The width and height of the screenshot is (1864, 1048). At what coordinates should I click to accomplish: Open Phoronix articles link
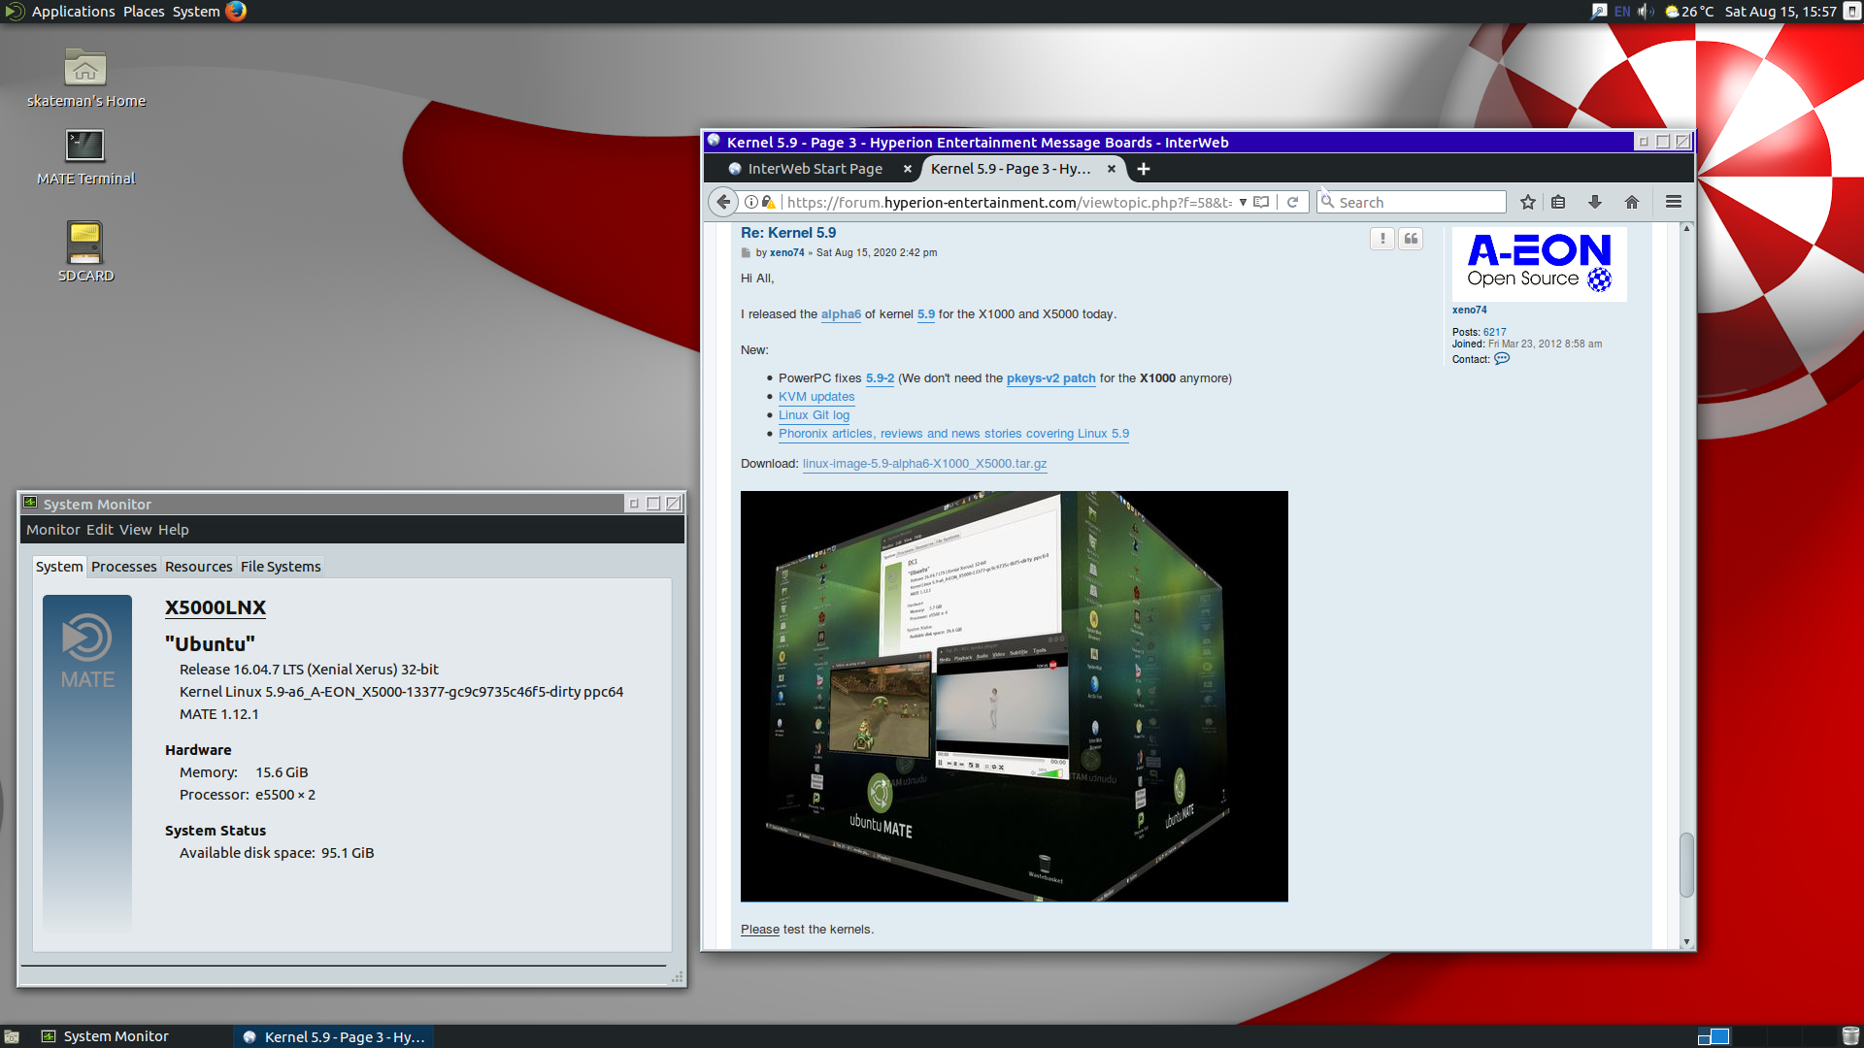tap(953, 434)
